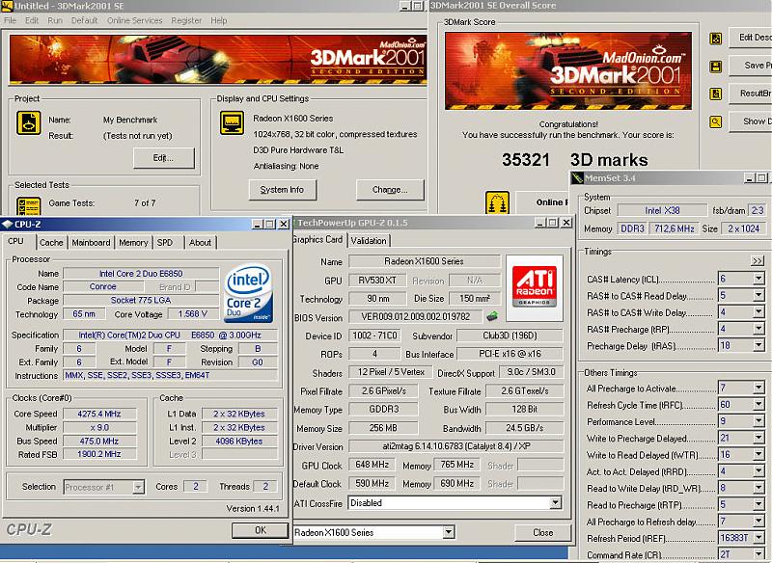Open the ATI CrossFire dropdown in GPU-Z
This screenshot has height=563, width=772.
pyautogui.click(x=556, y=502)
